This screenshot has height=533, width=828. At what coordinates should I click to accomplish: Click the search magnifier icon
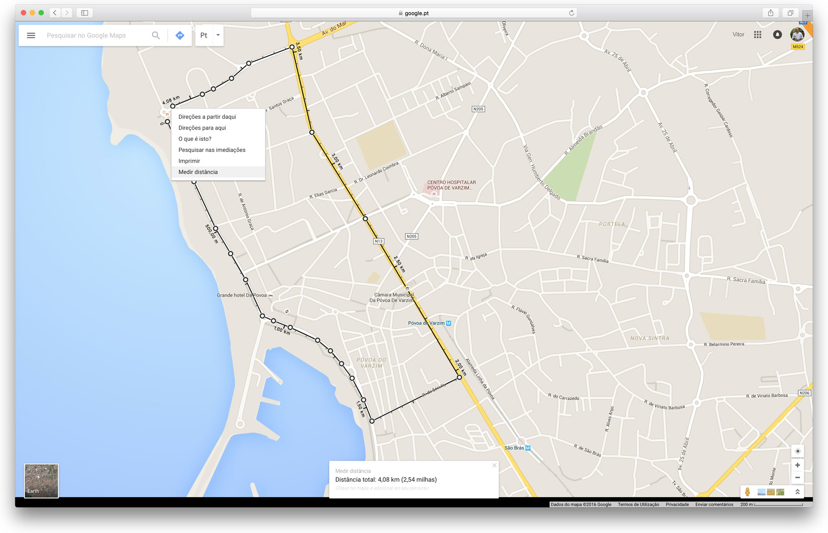156,35
